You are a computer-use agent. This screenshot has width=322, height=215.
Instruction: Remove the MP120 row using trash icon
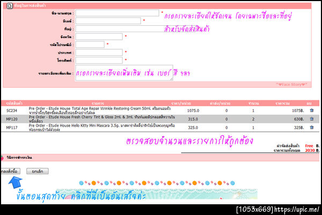click(311, 119)
